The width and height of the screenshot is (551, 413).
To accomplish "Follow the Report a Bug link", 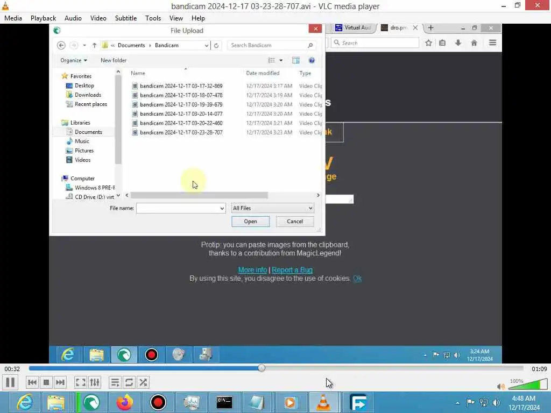I will [292, 270].
